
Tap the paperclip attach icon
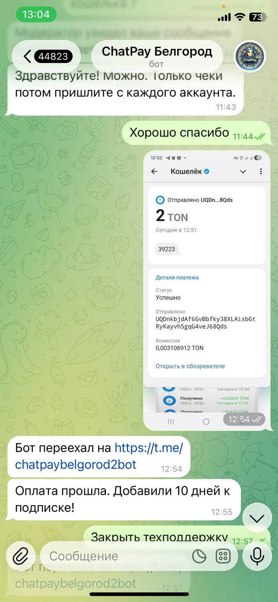(x=21, y=556)
